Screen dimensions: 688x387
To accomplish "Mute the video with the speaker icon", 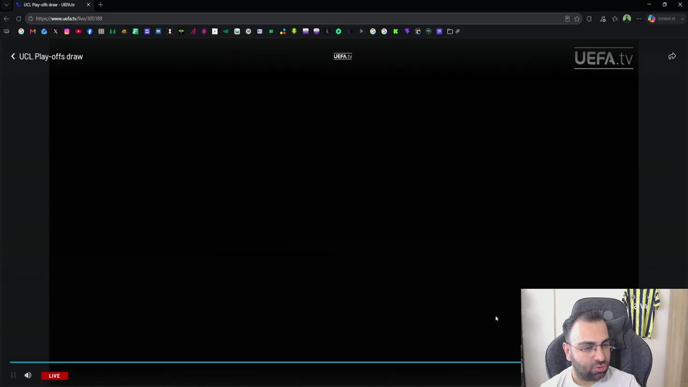I will pyautogui.click(x=28, y=376).
